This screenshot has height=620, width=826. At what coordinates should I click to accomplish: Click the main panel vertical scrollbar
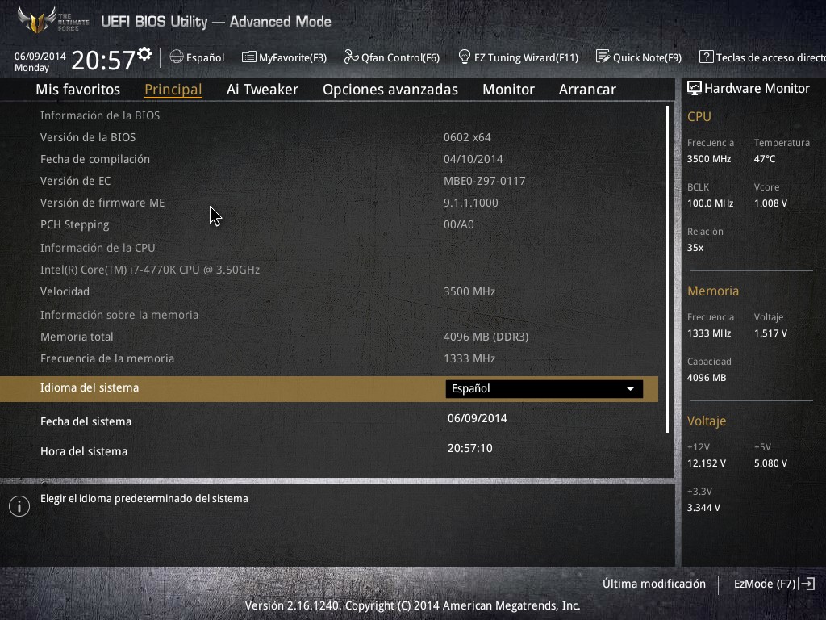pyautogui.click(x=667, y=269)
